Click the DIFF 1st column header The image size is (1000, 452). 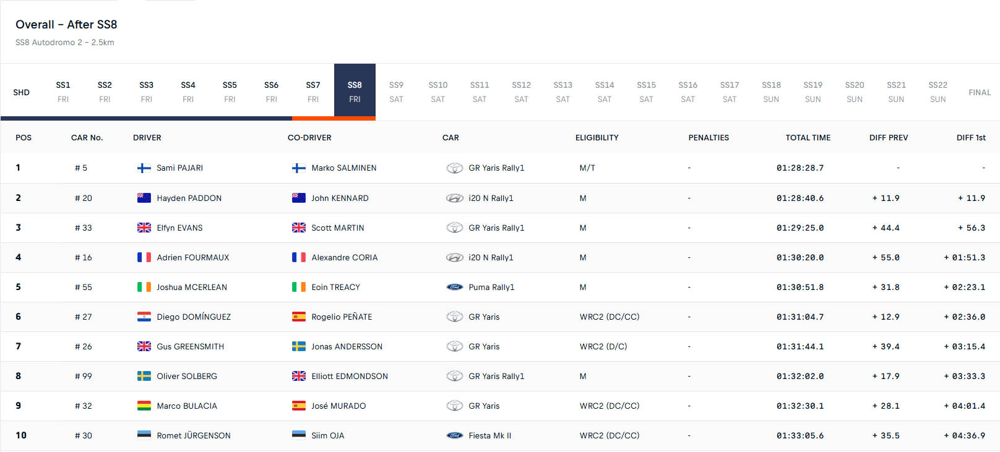click(971, 138)
